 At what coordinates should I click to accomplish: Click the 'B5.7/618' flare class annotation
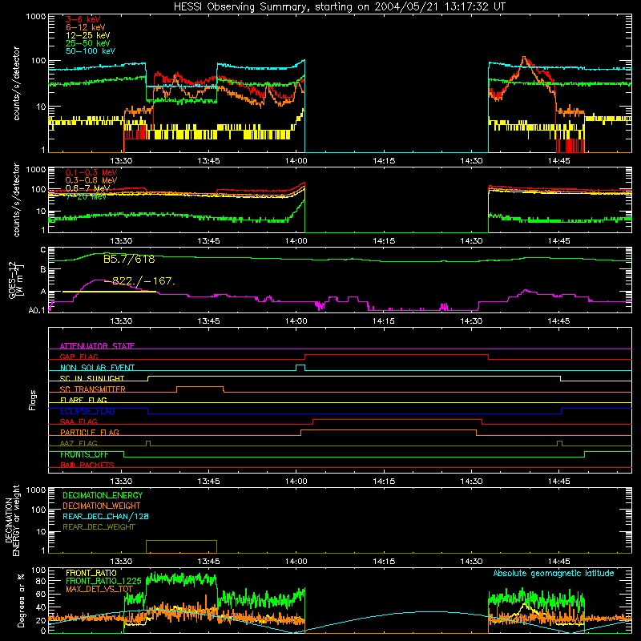[x=129, y=259]
